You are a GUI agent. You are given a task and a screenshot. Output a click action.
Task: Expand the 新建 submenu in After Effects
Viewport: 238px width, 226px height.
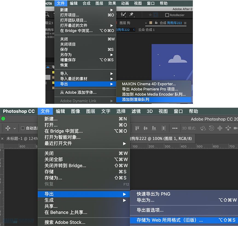pyautogui.click(x=112, y=10)
